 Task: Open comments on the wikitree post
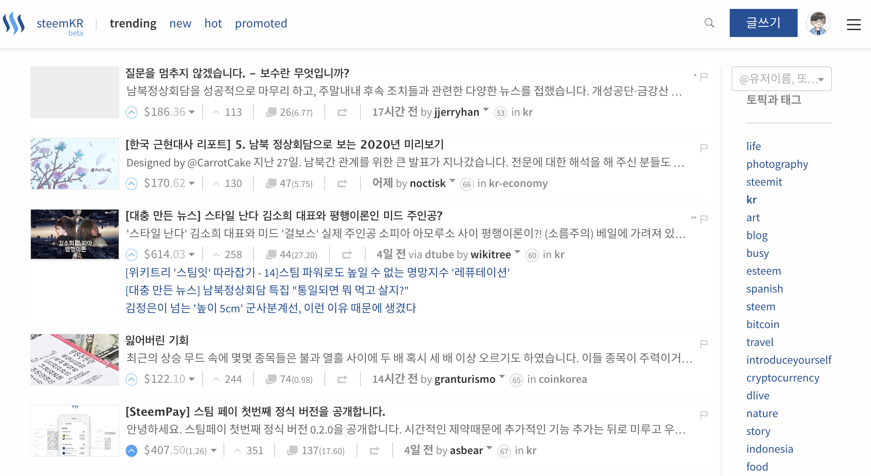271,254
